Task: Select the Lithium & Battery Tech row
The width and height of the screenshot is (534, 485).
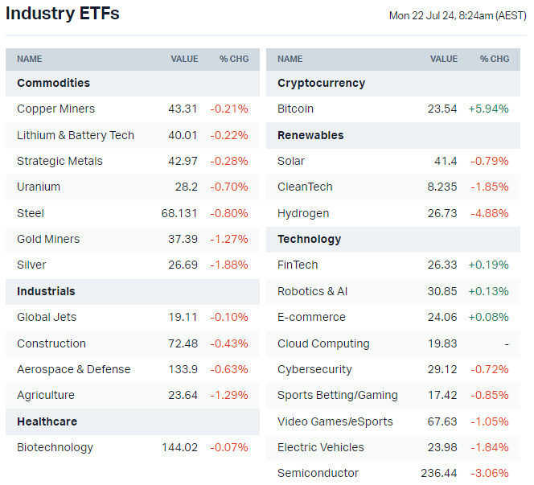Action: click(76, 135)
